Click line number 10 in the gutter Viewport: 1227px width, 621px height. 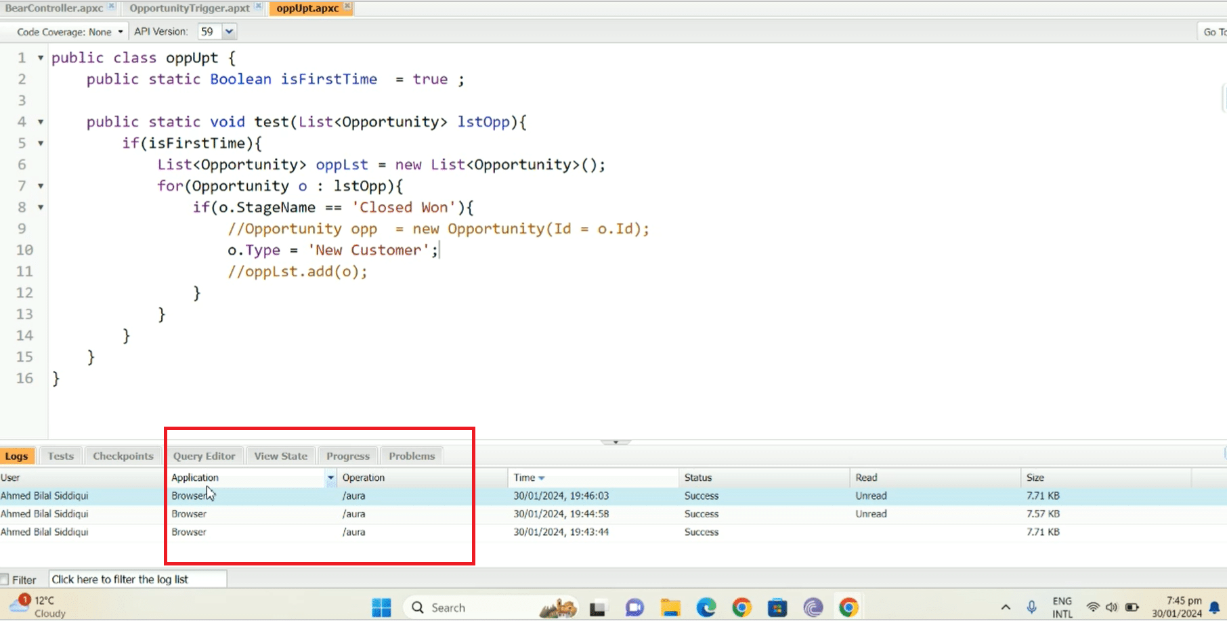pyautogui.click(x=24, y=250)
